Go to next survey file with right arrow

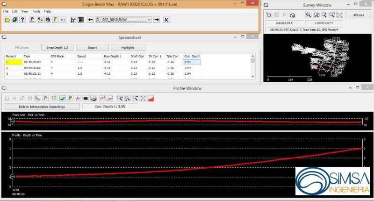(x=157, y=20)
